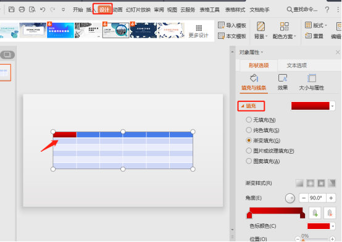Choose linear gradient style icon
342x242 pixels.
tap(299, 183)
